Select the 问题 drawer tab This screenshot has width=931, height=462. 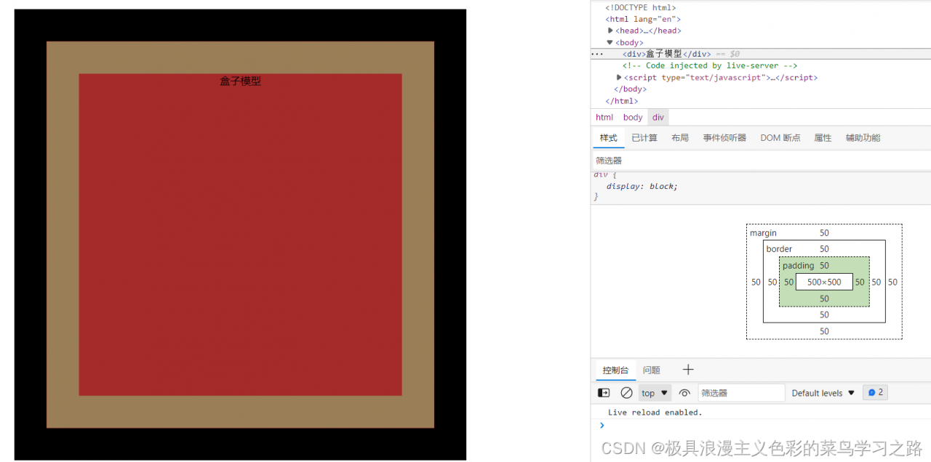click(x=652, y=370)
